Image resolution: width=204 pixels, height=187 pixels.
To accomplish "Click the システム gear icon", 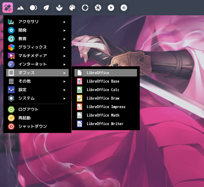I will [11, 98].
